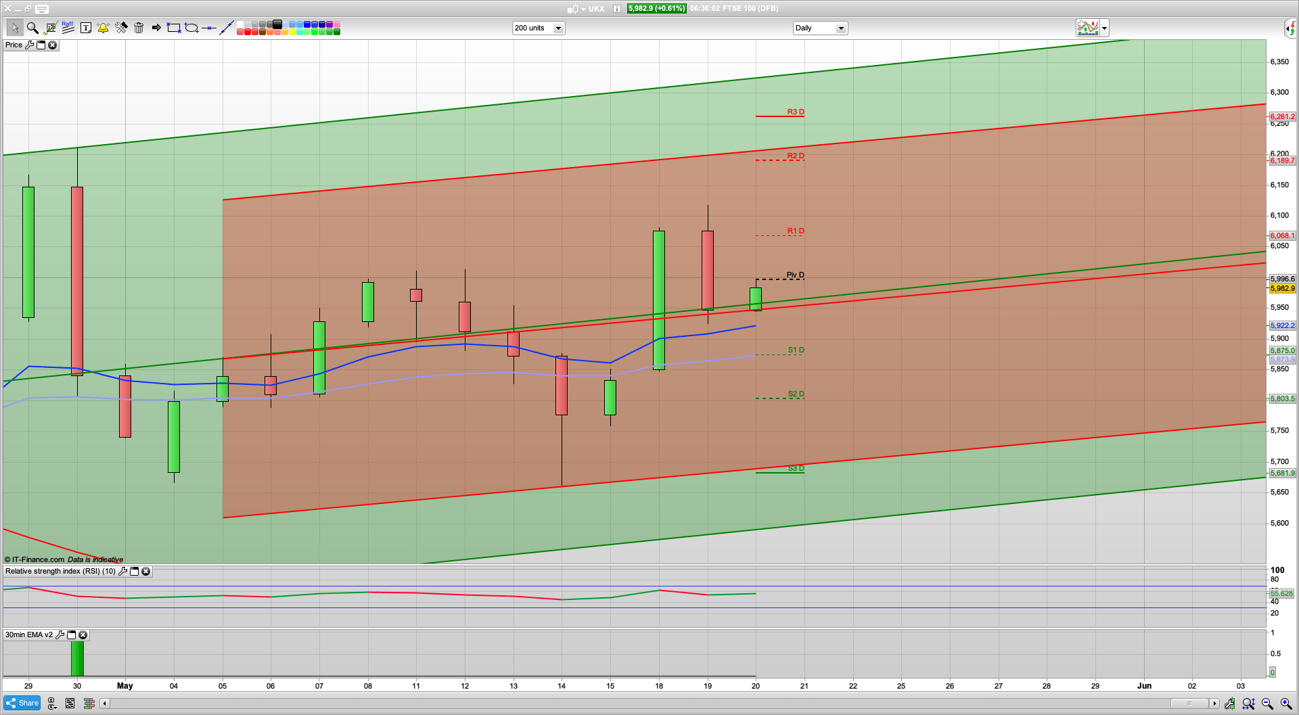This screenshot has height=715, width=1299.
Task: Open Price settings wrench
Action: pyautogui.click(x=29, y=45)
